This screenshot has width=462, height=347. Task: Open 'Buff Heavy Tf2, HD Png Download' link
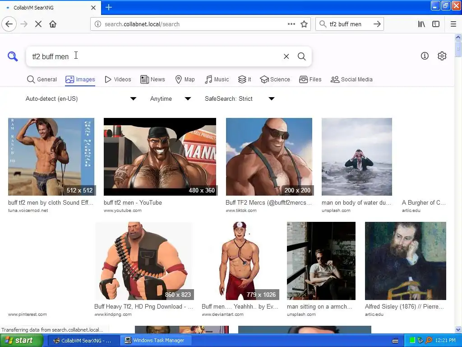click(144, 307)
